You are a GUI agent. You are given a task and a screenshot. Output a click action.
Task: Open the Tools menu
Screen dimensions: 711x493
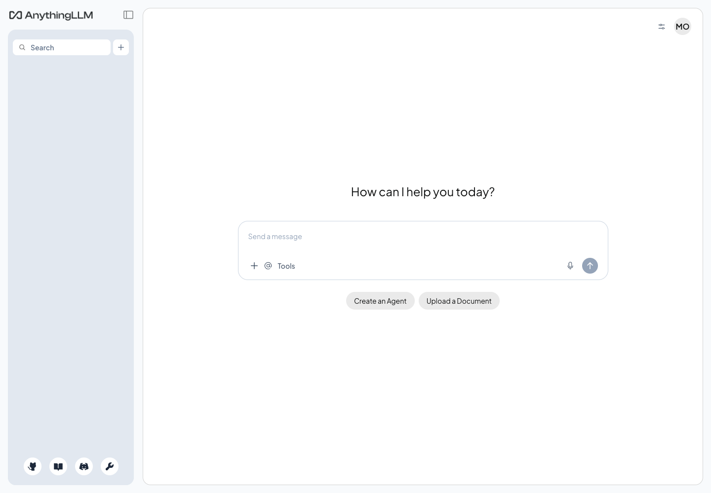point(286,266)
